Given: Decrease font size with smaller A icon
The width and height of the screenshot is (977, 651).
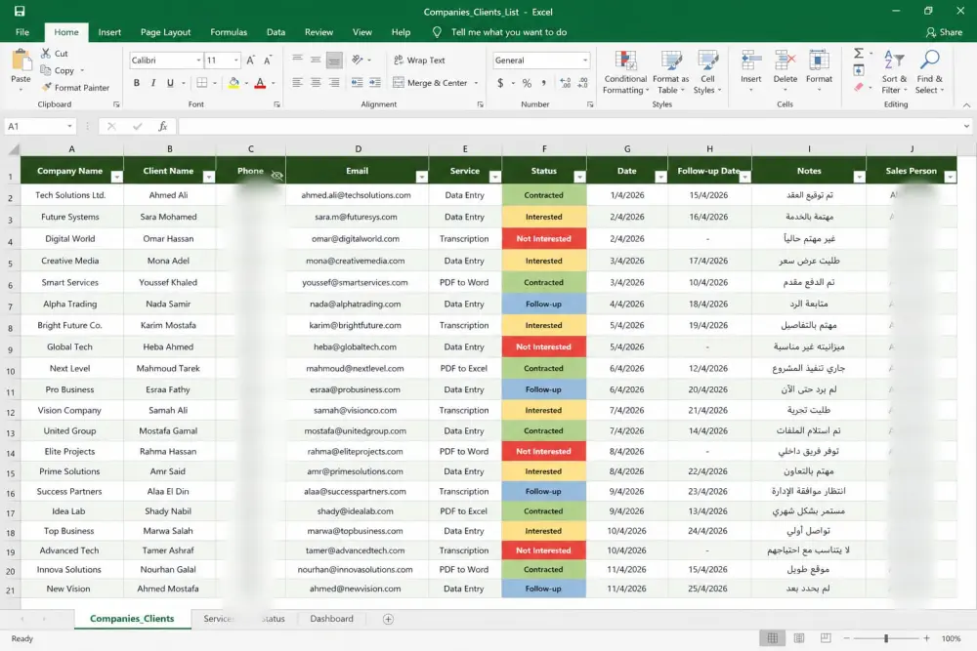Looking at the screenshot, I should tap(268, 61).
